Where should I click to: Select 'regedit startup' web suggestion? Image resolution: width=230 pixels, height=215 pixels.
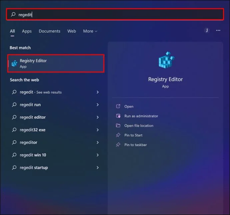coord(56,168)
